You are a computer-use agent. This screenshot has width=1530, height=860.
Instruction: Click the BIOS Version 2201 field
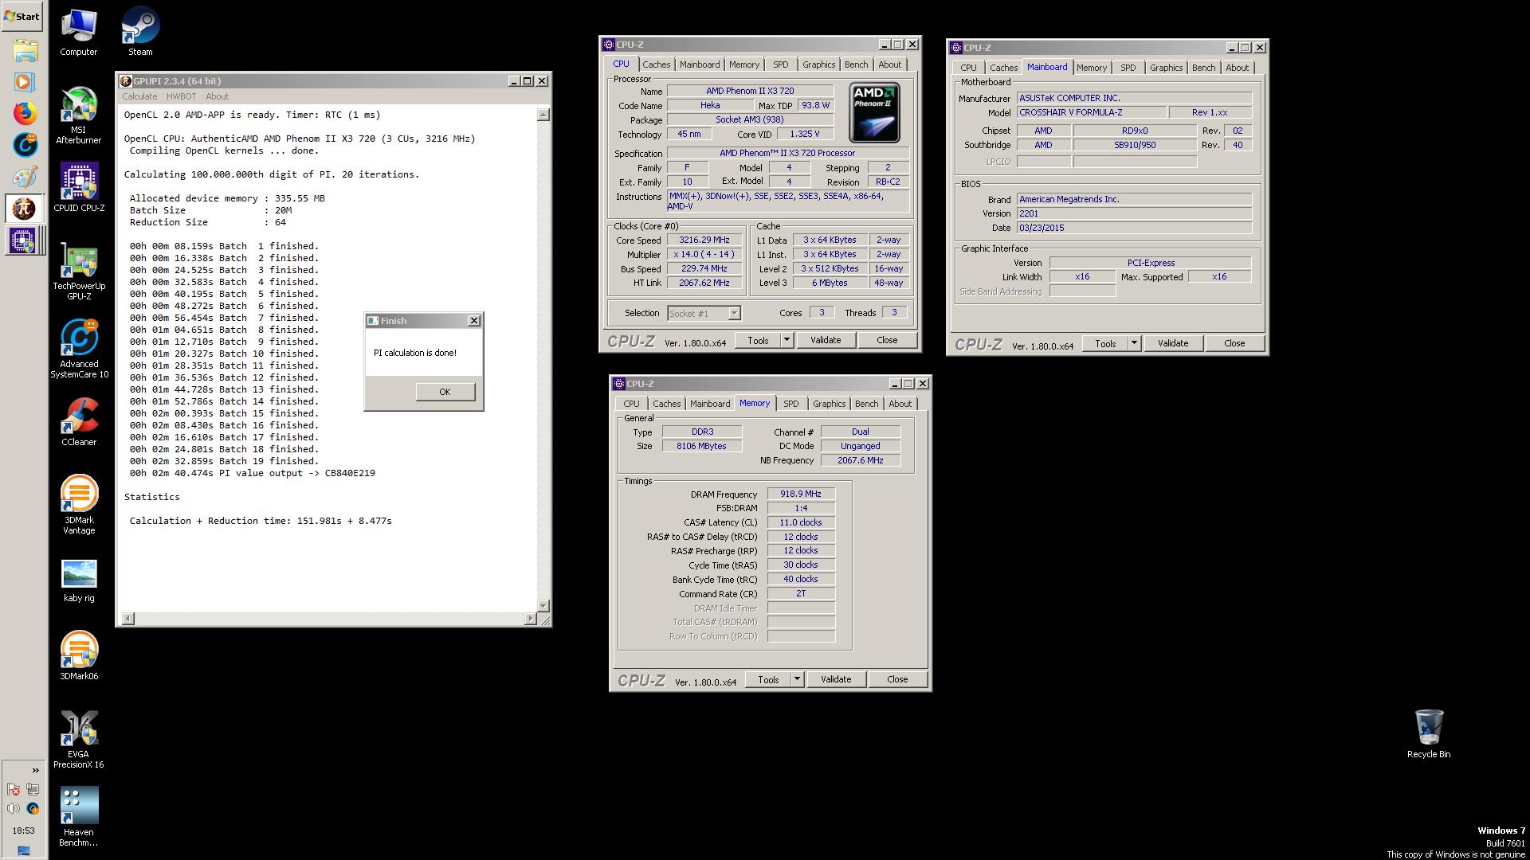[1134, 213]
